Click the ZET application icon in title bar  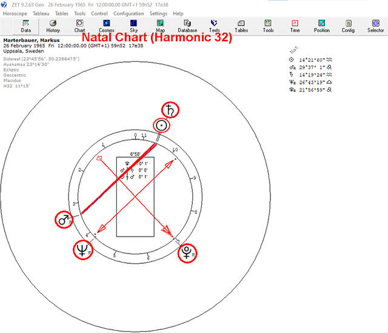(4, 4)
